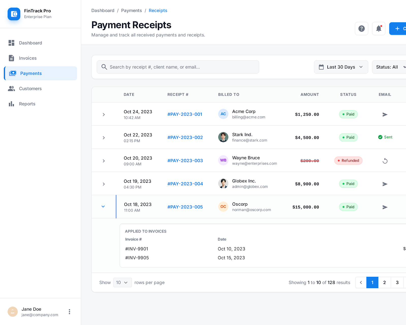The image size is (406, 325).
Task: Focus the receipt search field
Action: coord(178,67)
